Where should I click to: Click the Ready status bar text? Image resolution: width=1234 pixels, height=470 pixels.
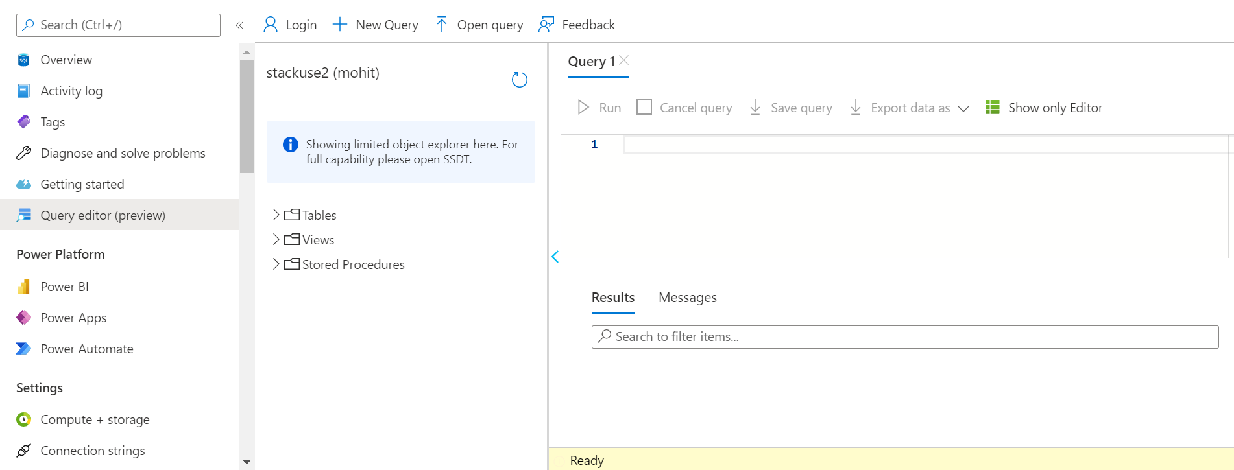coord(587,460)
